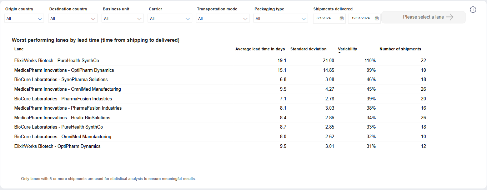Click the Variability sort descending arrow
The width and height of the screenshot is (487, 190).
340,53
